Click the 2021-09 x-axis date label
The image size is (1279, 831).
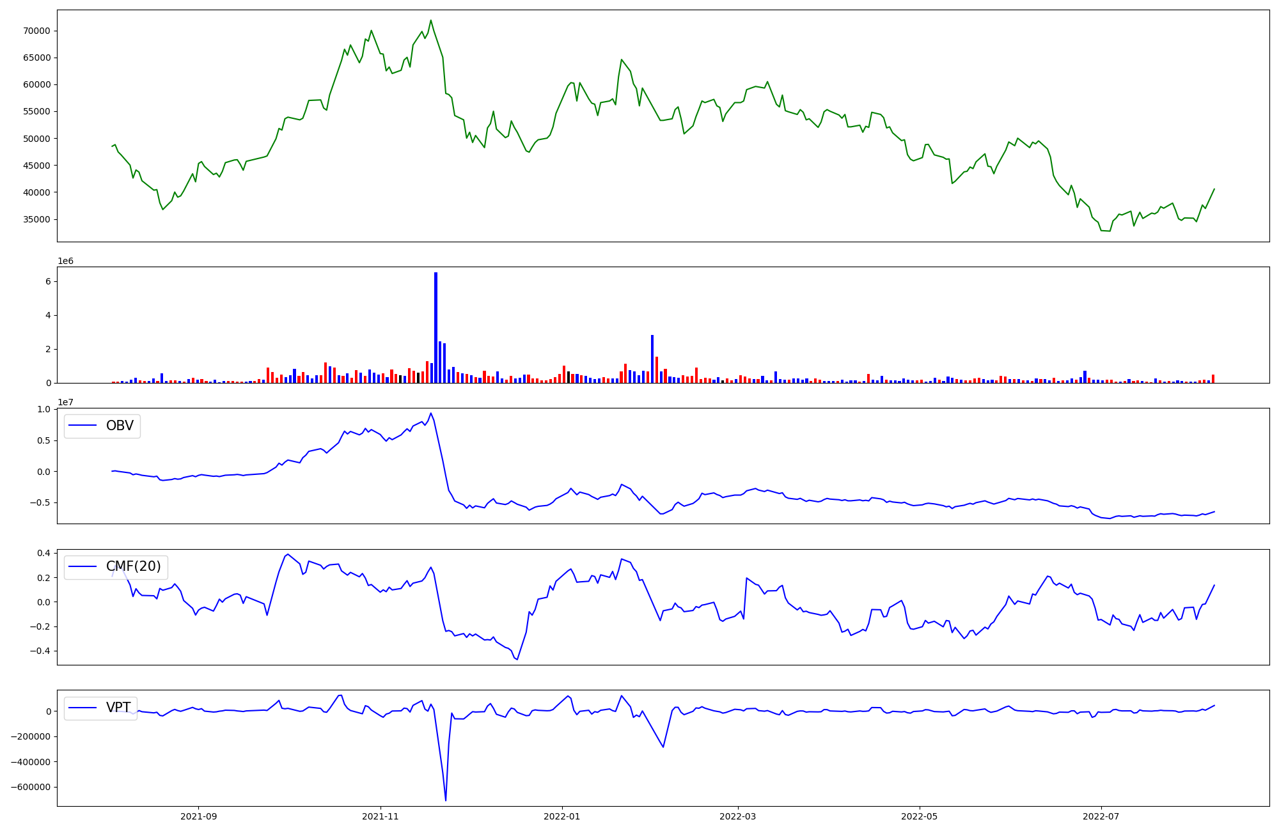pyautogui.click(x=198, y=816)
